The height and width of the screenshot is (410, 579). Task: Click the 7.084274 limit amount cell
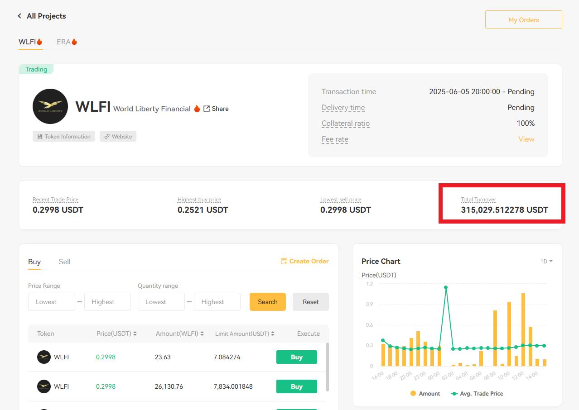227,357
